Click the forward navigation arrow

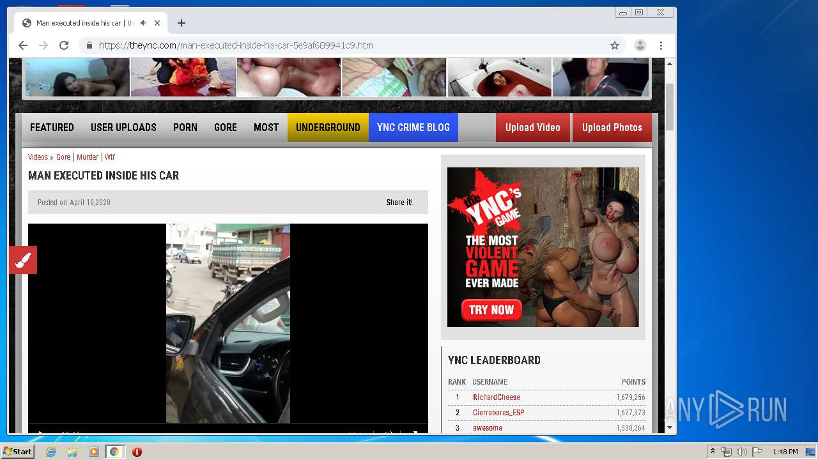43,45
